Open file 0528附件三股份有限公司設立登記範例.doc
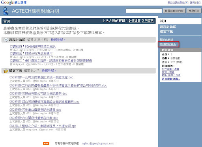Image resolution: width=202 pixels, height=147 pixels. (38, 93)
